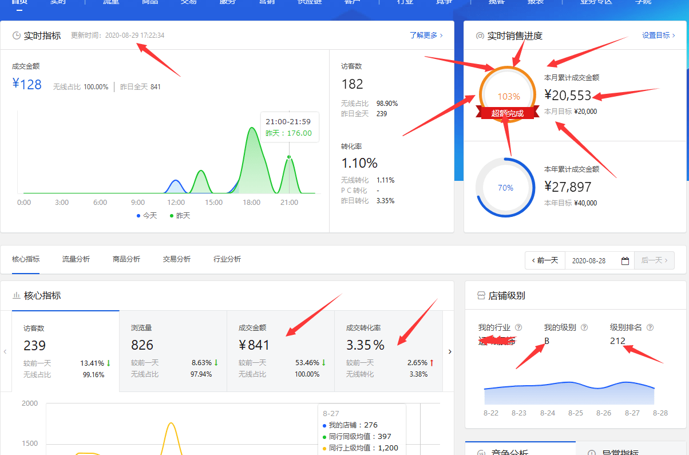Click the 70% yearly progress ring
Image resolution: width=689 pixels, height=455 pixels.
point(505,188)
